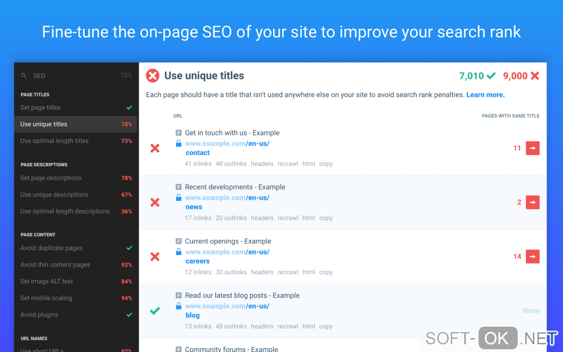Open the en-us/contact URL link
Screen dimensions: 563x352
(x=227, y=148)
